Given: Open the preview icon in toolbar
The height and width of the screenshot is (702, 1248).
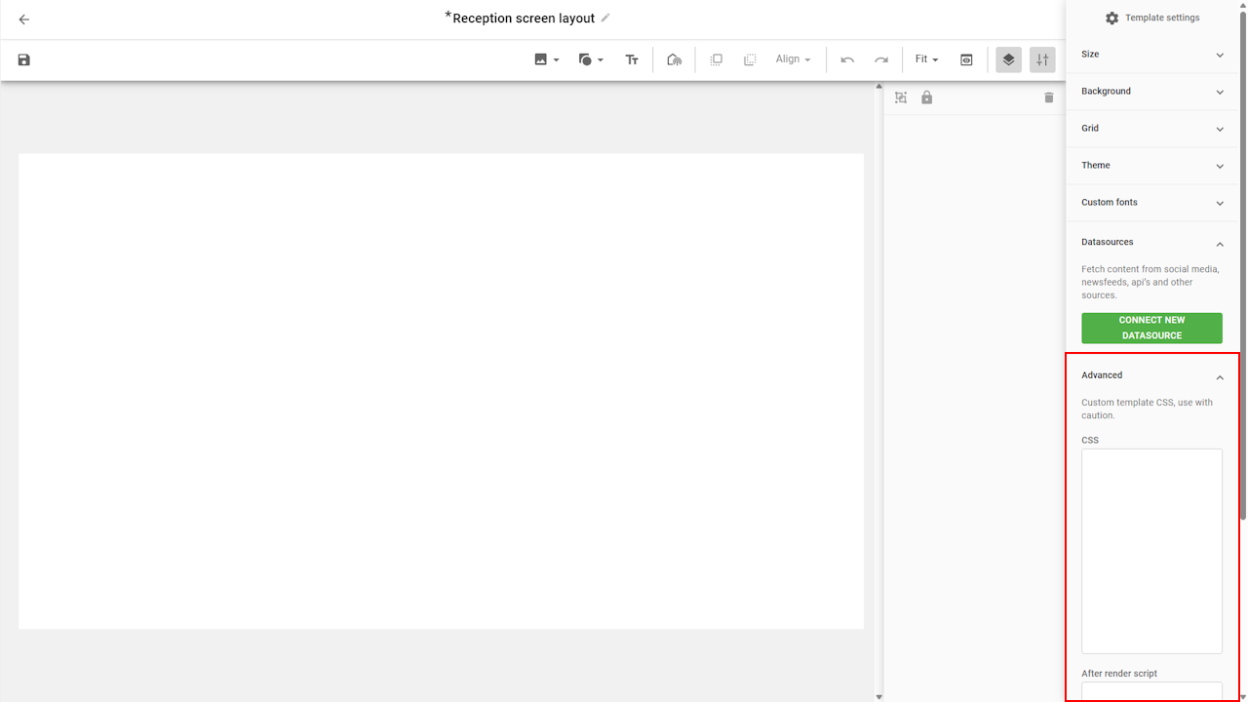Looking at the screenshot, I should point(966,59).
